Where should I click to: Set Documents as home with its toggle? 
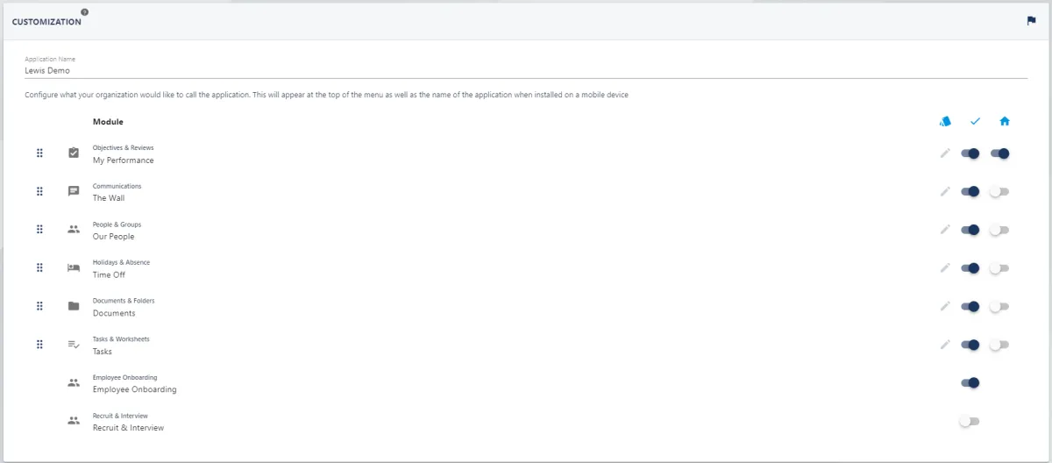tap(999, 306)
